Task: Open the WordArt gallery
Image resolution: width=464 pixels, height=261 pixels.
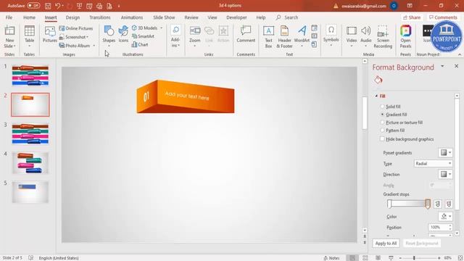Action: pos(302,37)
